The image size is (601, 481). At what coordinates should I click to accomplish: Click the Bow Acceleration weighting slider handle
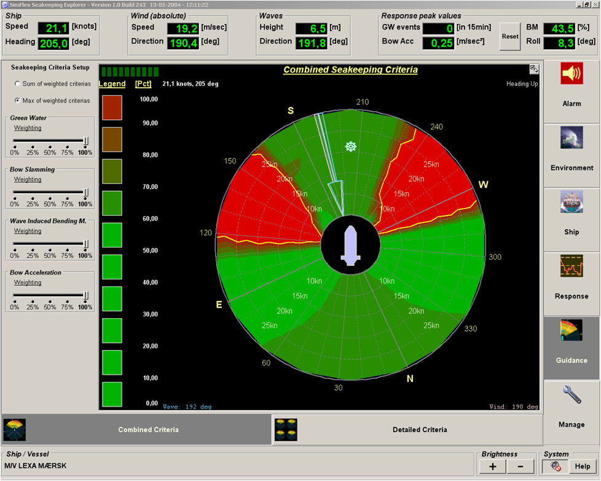point(86,295)
